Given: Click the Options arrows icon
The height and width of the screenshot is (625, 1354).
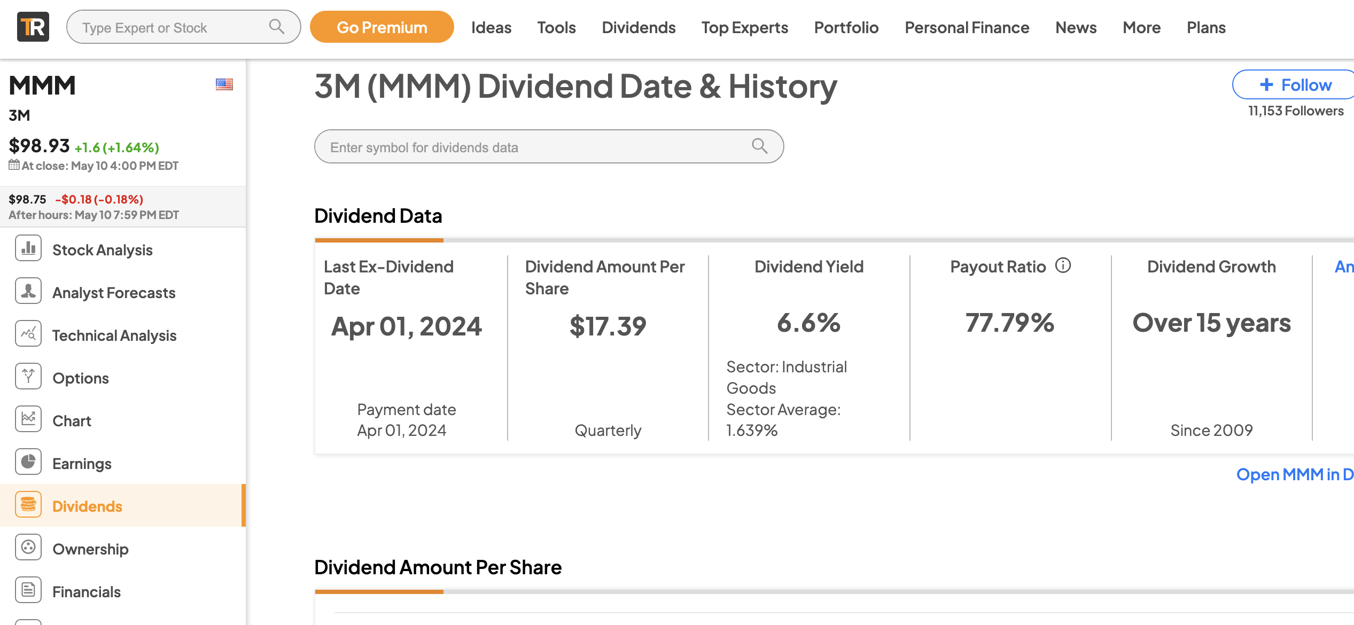Looking at the screenshot, I should [x=28, y=377].
